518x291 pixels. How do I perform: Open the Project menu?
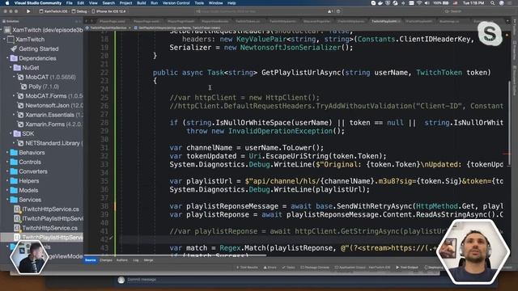(x=126, y=3)
